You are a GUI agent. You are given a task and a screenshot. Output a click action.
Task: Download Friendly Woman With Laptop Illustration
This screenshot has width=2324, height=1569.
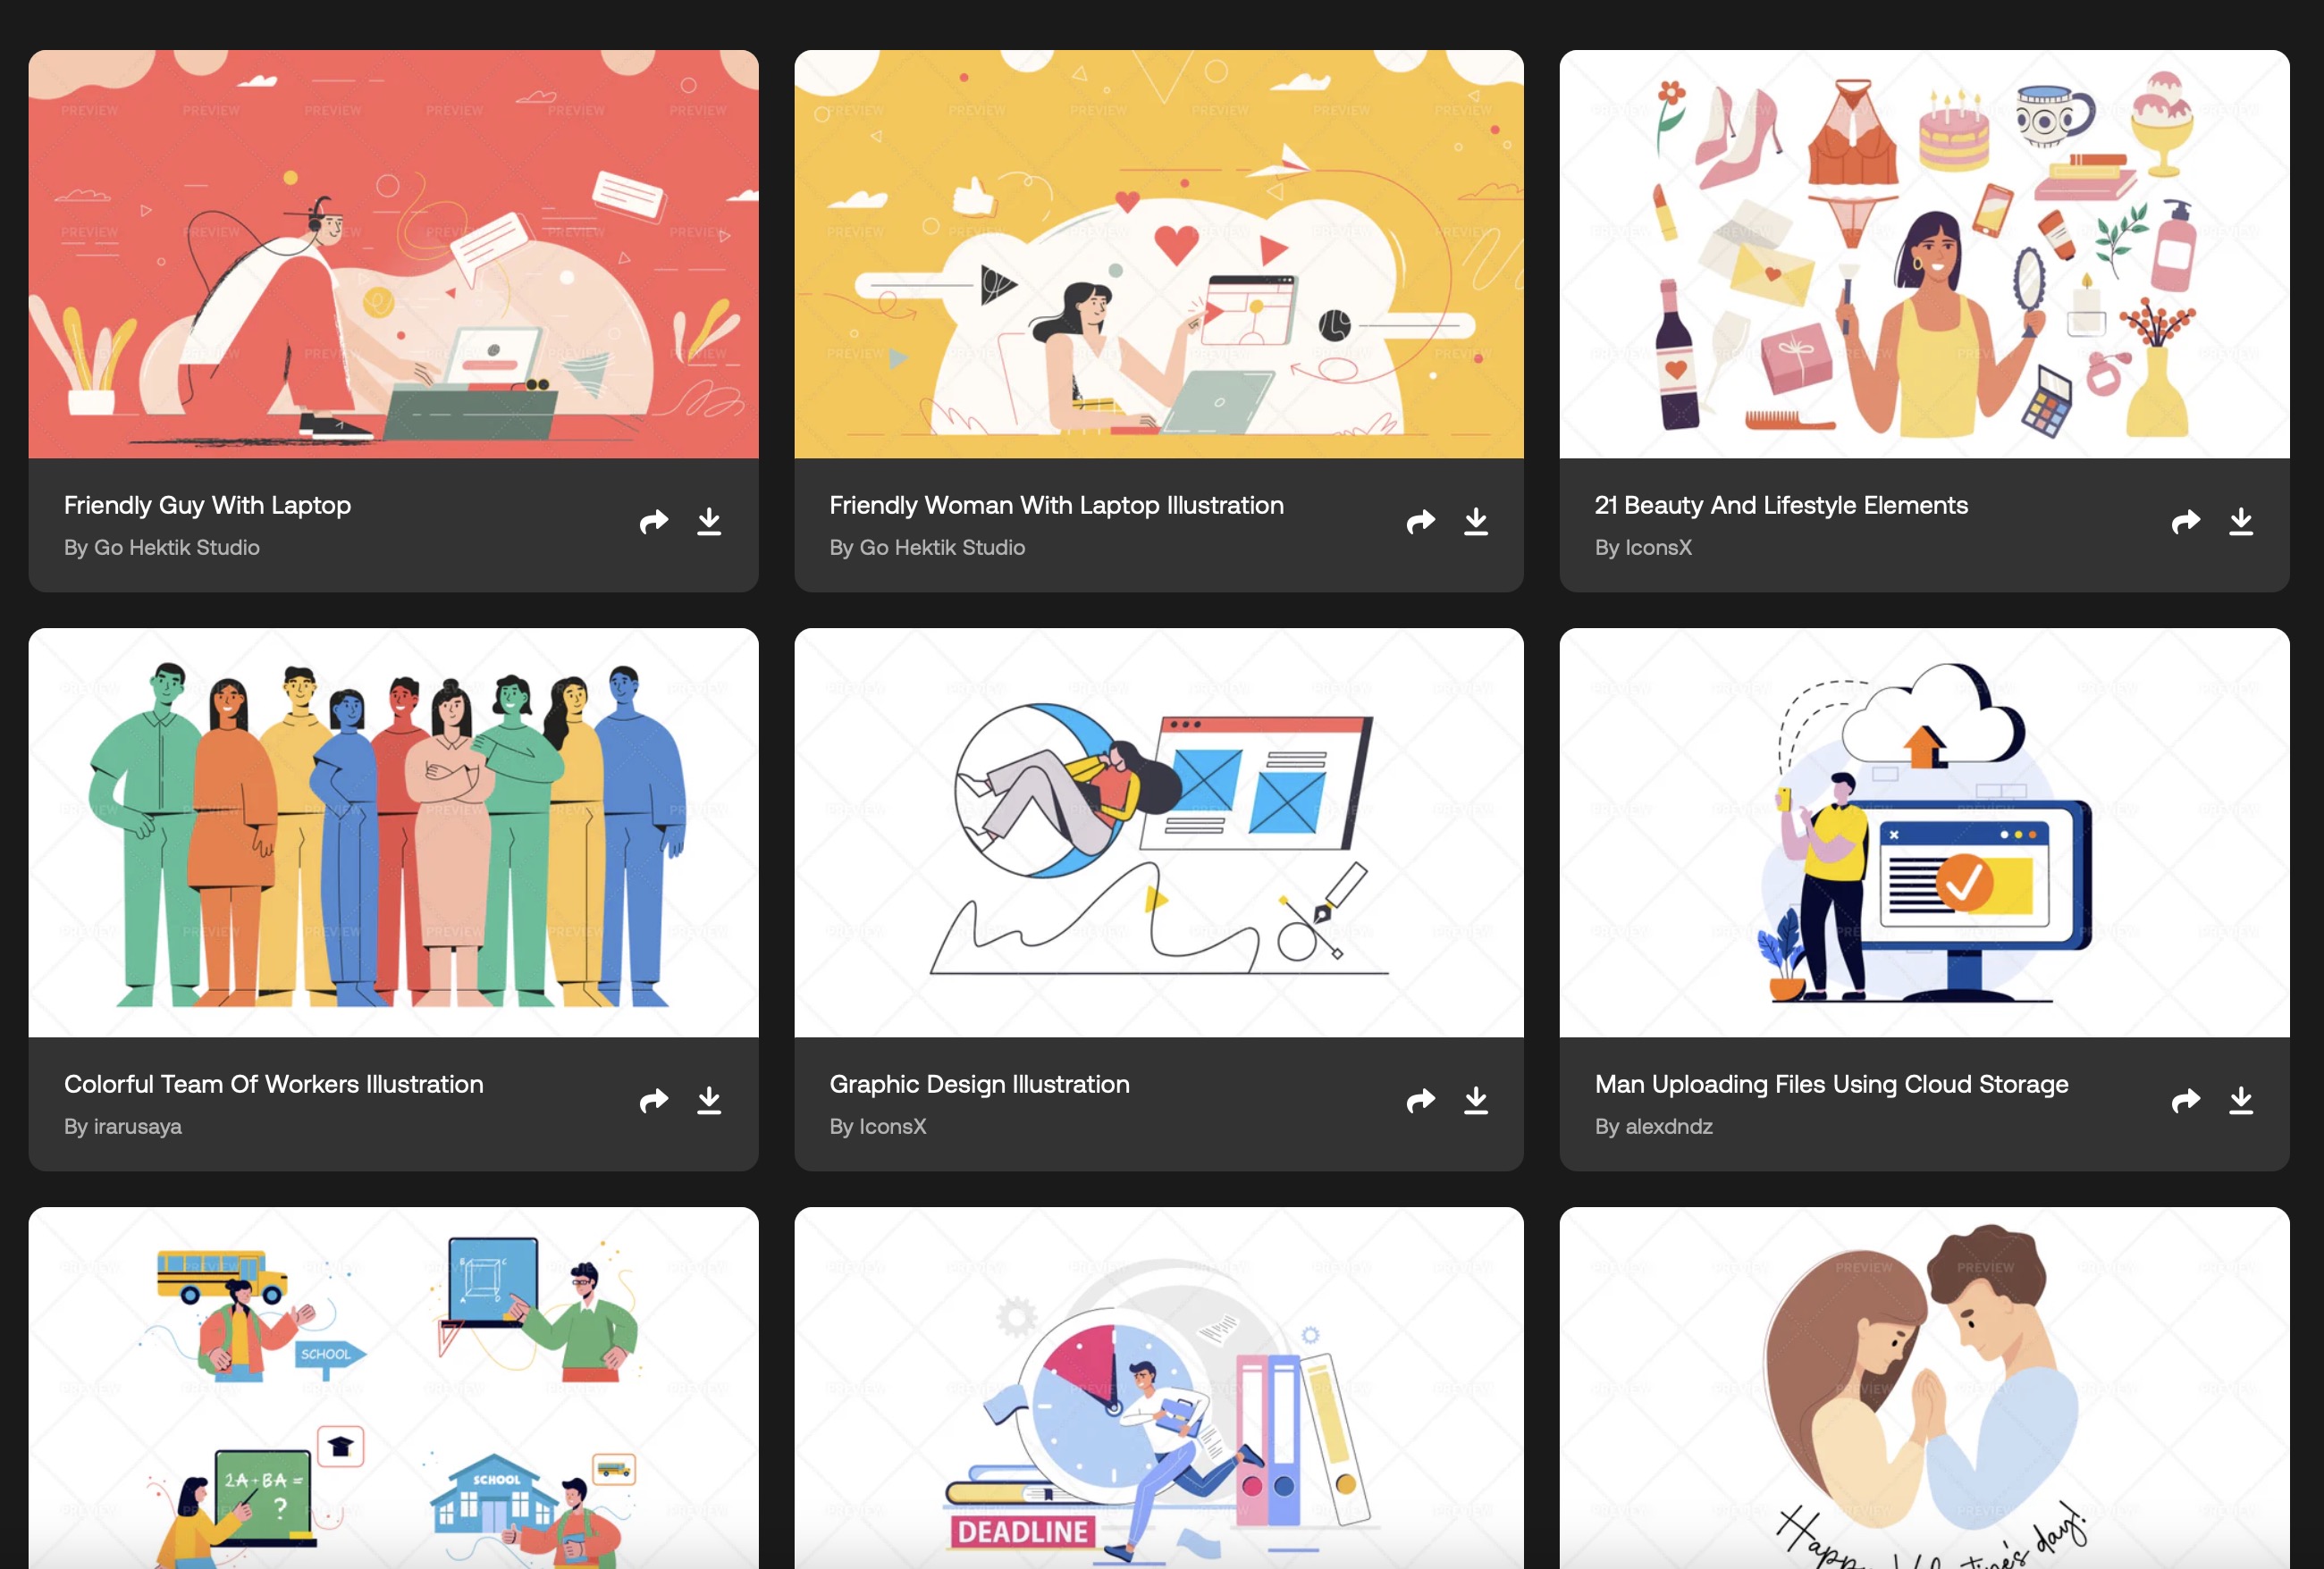(x=1475, y=522)
